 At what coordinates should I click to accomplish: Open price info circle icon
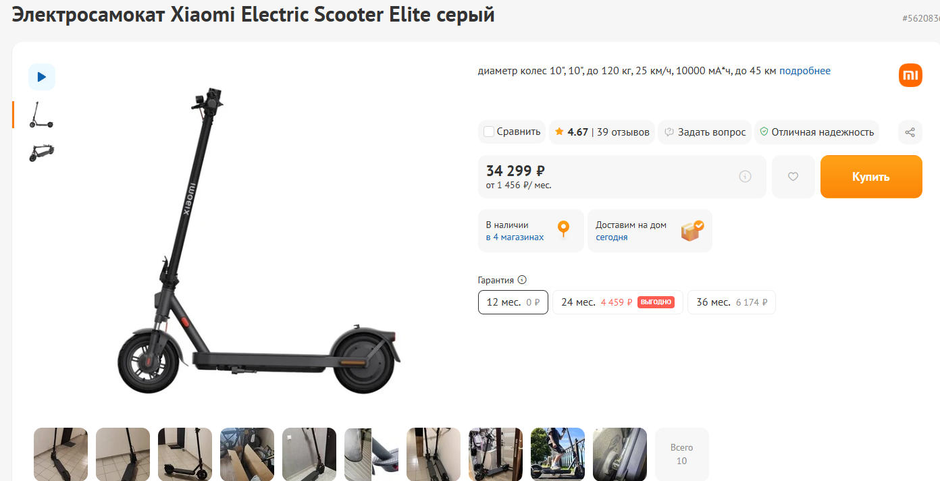(746, 177)
